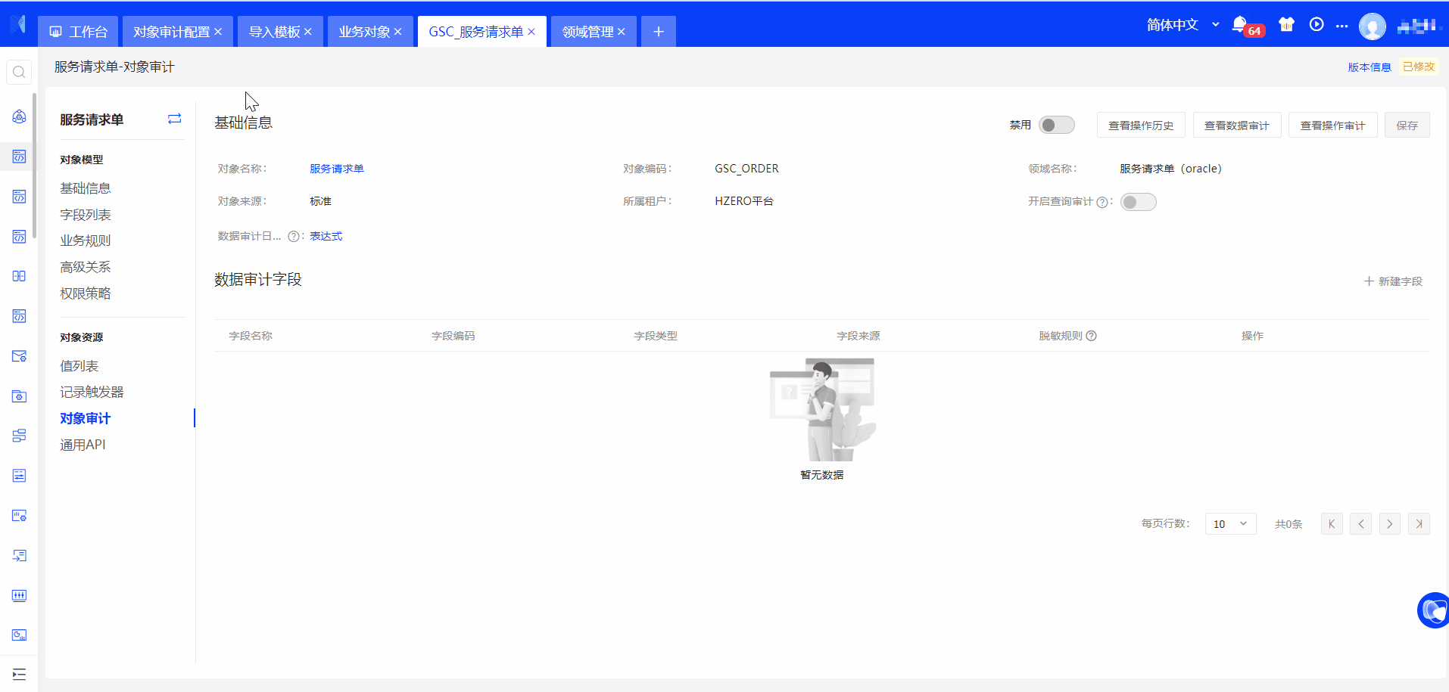This screenshot has height=692, width=1449.
Task: Click the shirt-shaped theme icon in header
Action: point(1286,24)
